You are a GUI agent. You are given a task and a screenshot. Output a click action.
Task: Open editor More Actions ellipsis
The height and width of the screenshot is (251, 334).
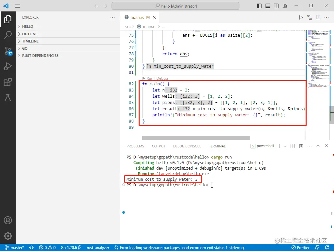(x=326, y=17)
